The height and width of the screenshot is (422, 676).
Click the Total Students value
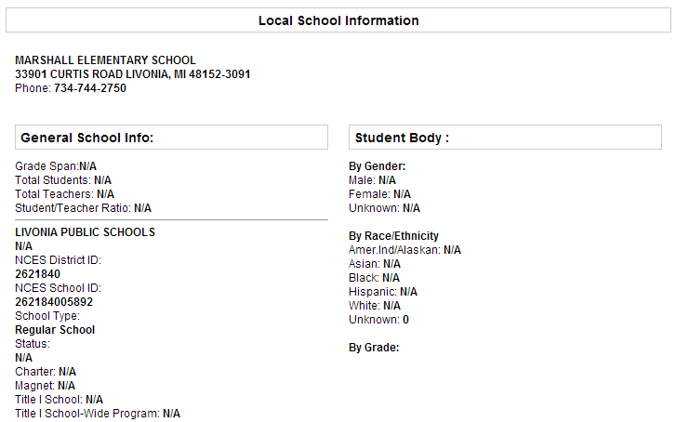[102, 180]
